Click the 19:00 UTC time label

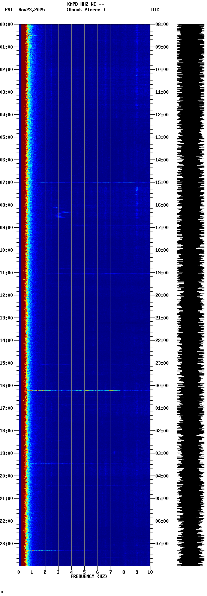(x=162, y=273)
